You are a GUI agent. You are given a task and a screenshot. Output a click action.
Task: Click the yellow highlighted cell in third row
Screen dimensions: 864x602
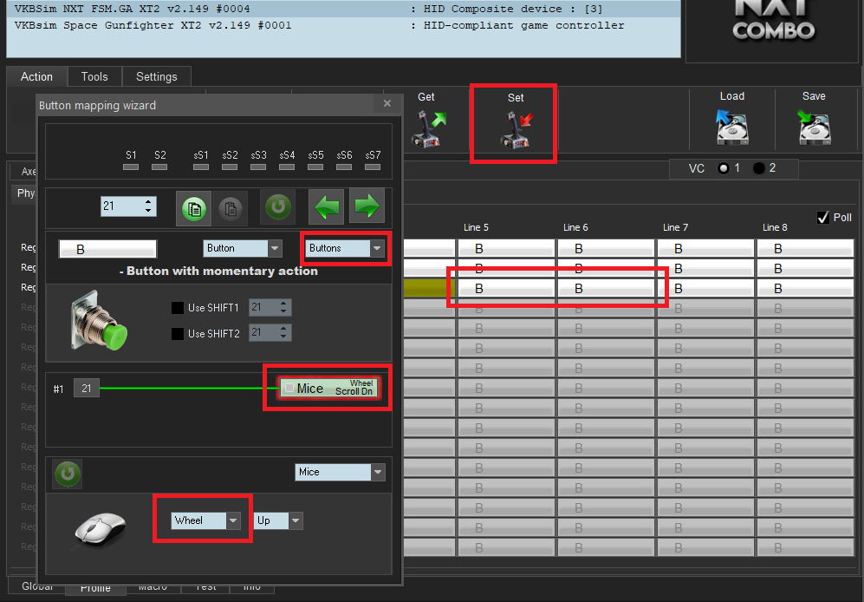[x=429, y=288]
